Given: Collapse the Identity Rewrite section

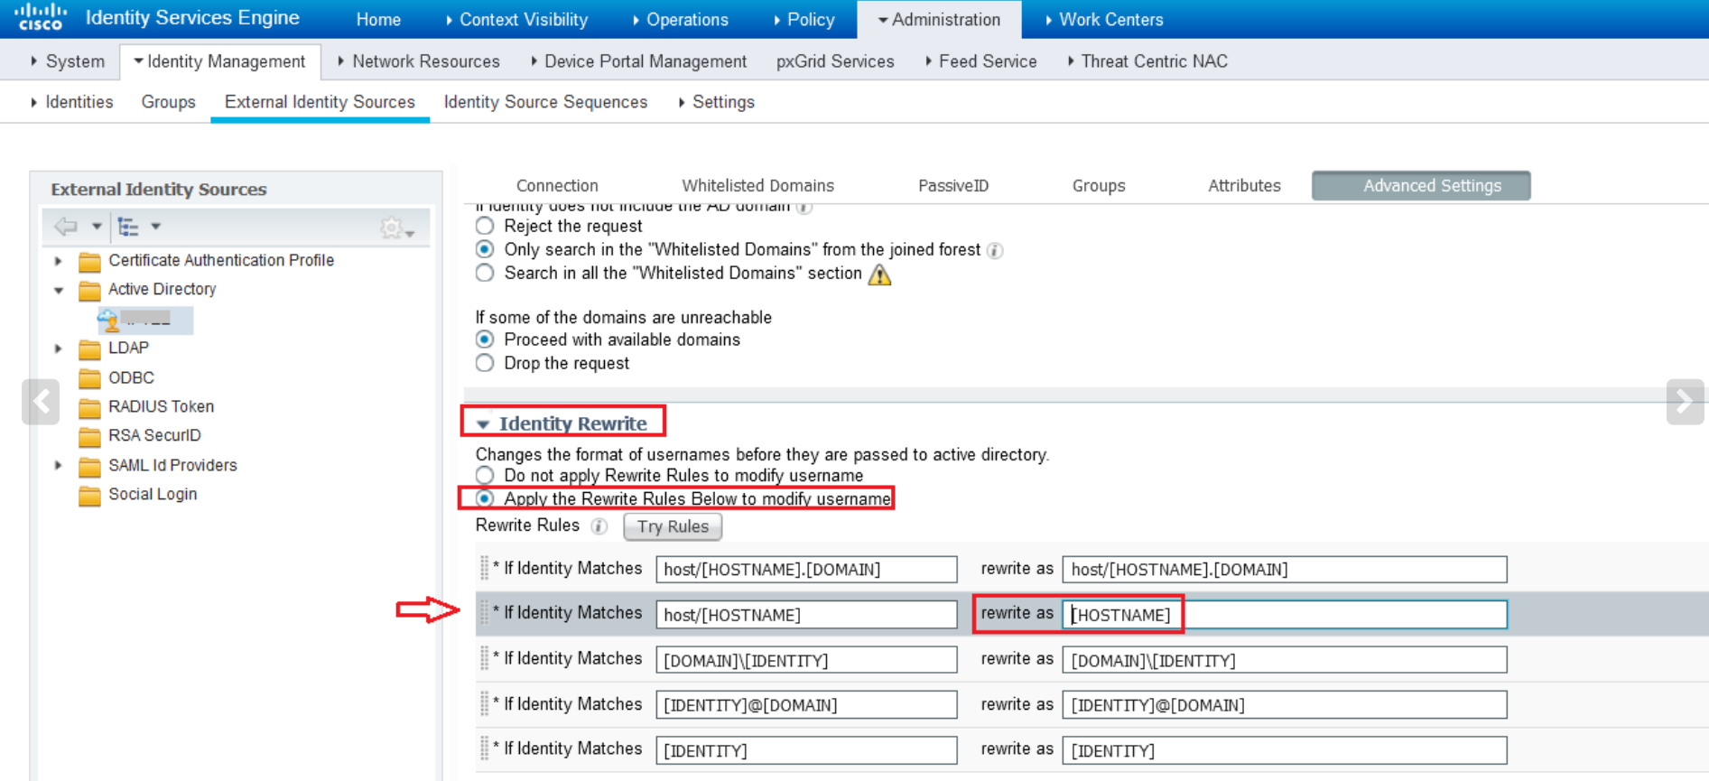Looking at the screenshot, I should pyautogui.click(x=483, y=424).
